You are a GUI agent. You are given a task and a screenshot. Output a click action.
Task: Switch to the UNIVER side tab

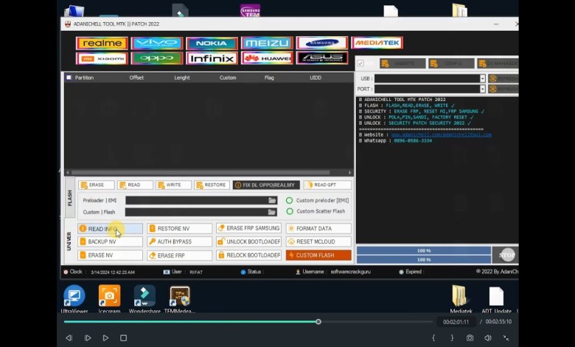70,241
